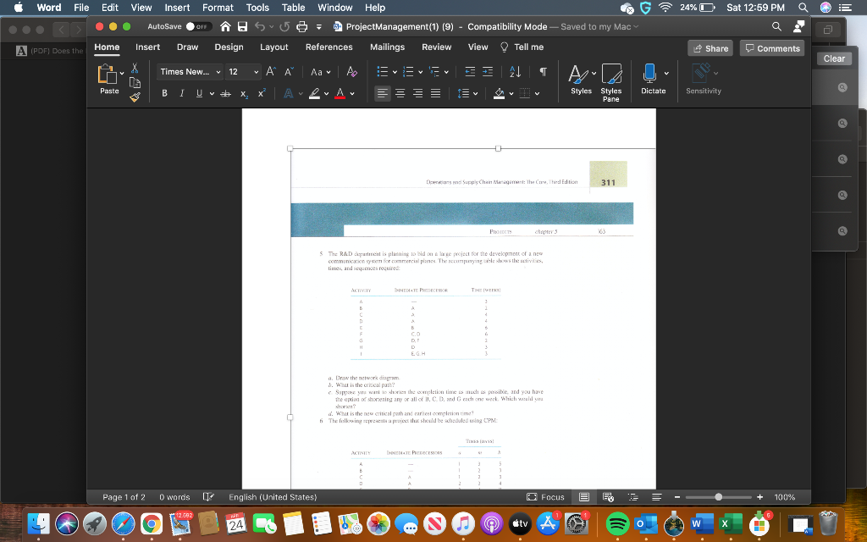
Task: Center-align the paragraph text
Action: (x=400, y=93)
